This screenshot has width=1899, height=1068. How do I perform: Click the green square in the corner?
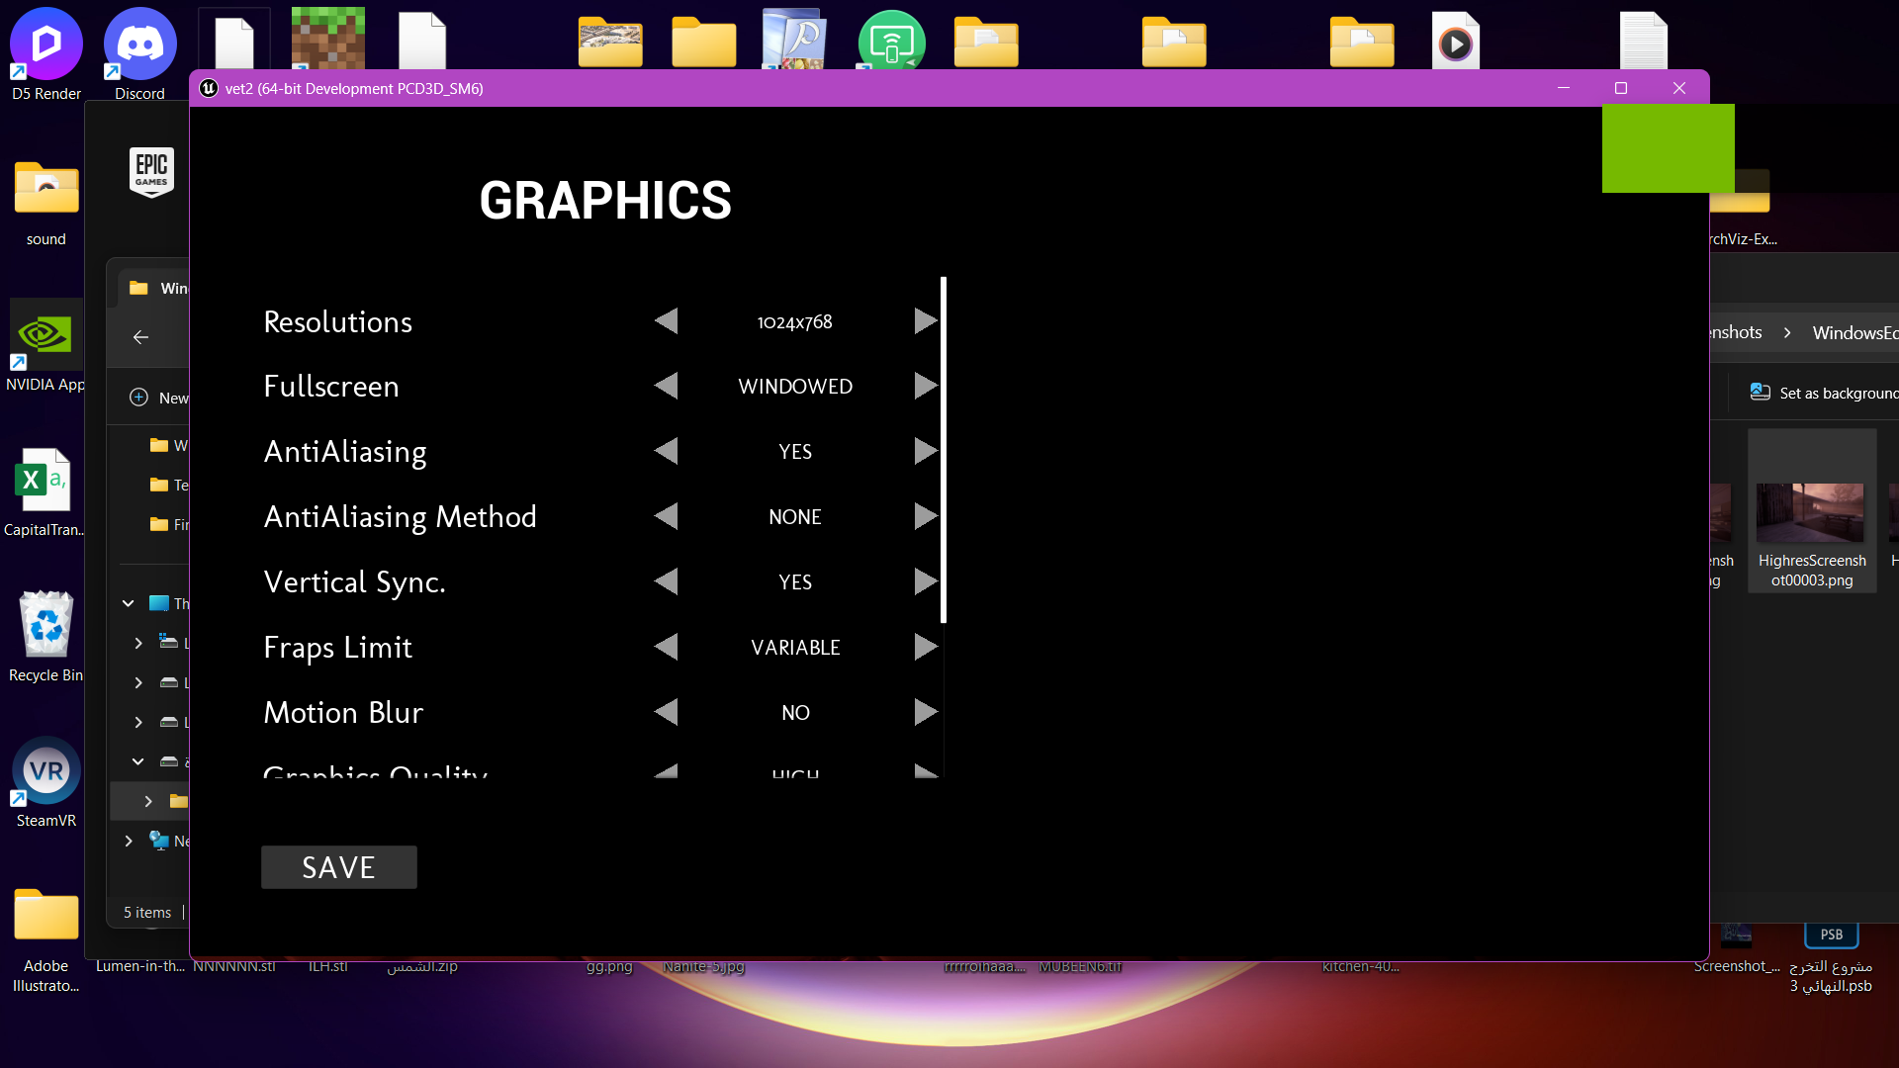point(1668,148)
